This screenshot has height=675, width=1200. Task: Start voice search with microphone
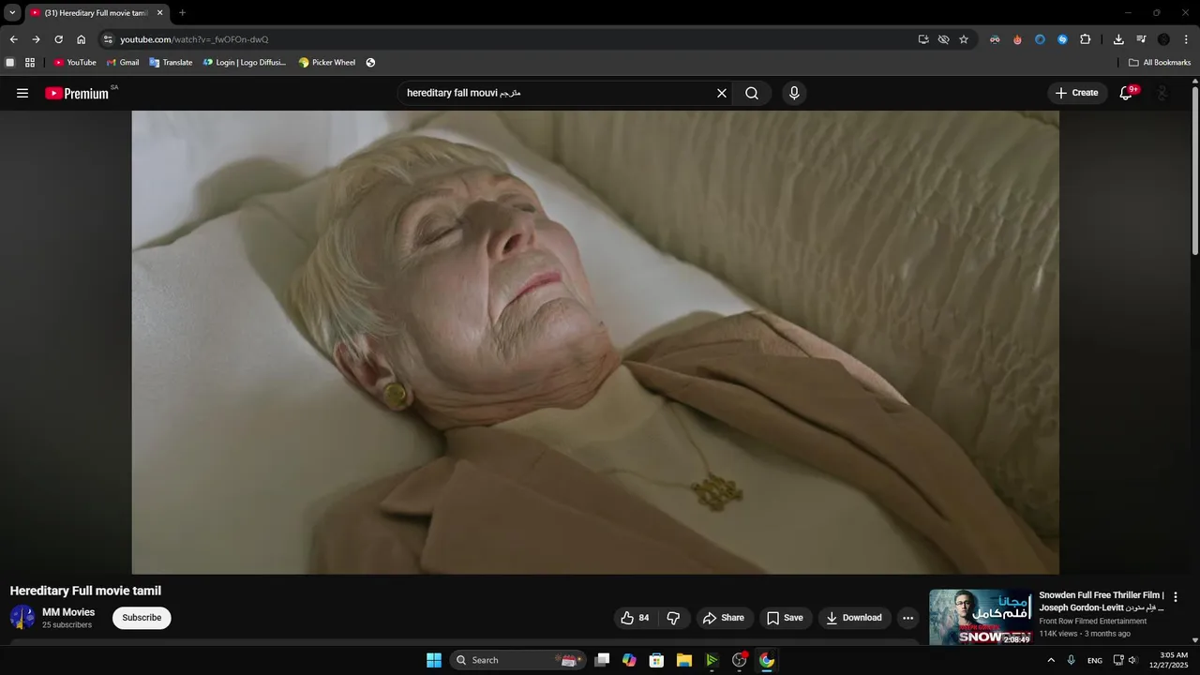click(x=794, y=93)
